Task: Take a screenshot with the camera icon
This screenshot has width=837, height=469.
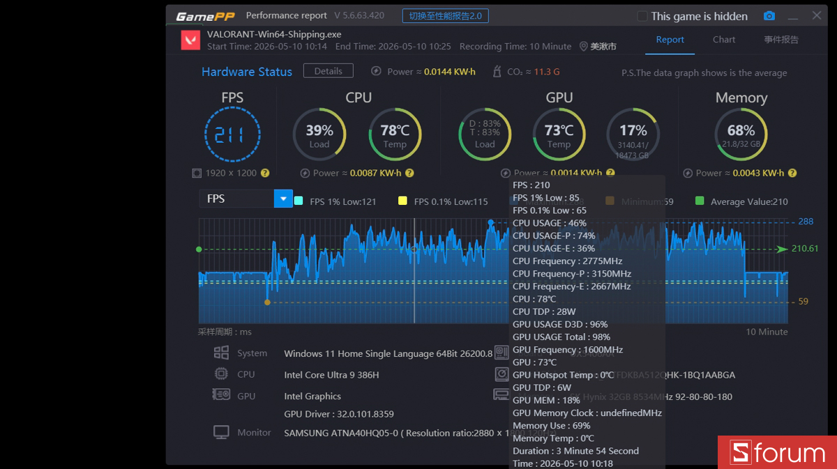Action: pyautogui.click(x=769, y=16)
